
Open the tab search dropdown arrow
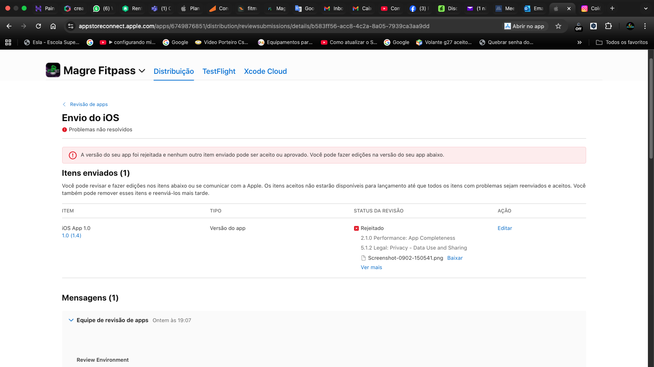(x=646, y=8)
